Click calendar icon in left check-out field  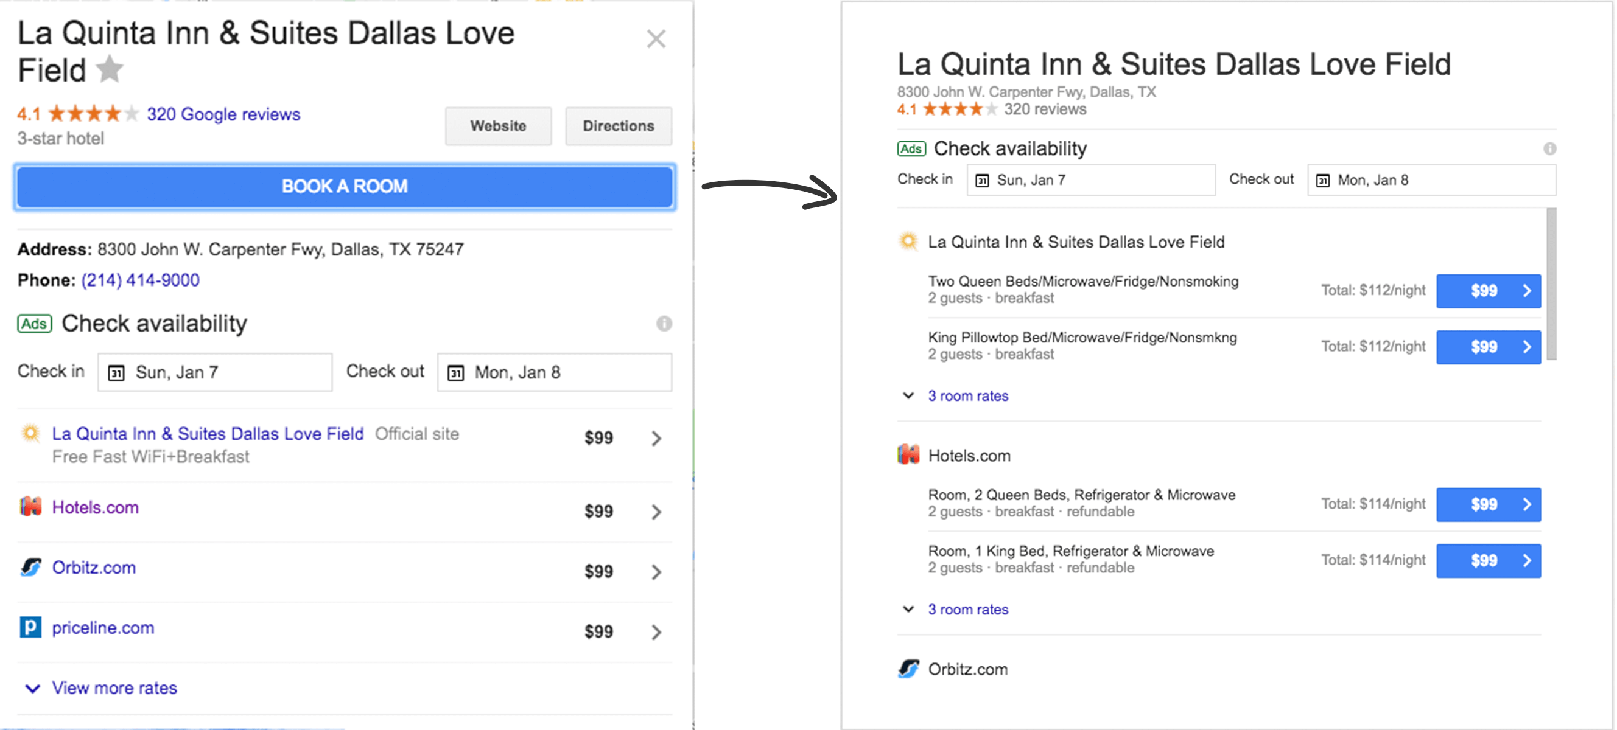click(456, 373)
